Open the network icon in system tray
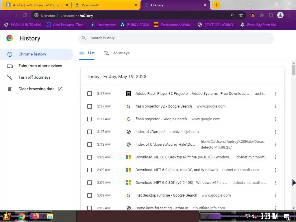The width and height of the screenshot is (296, 222). click(247, 216)
